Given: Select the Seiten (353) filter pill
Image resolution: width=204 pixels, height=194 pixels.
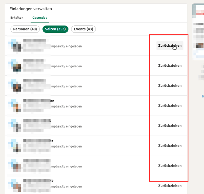Looking at the screenshot, I should coord(55,29).
